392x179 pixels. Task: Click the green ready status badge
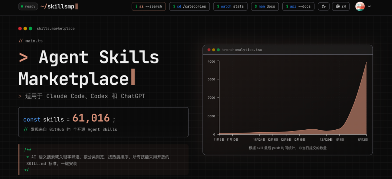click(x=28, y=7)
